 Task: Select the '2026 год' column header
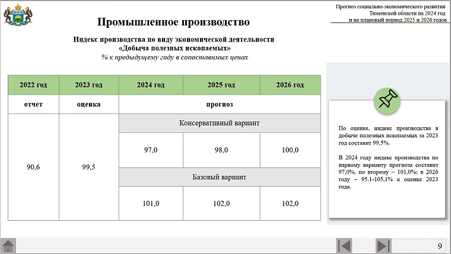pyautogui.click(x=290, y=85)
